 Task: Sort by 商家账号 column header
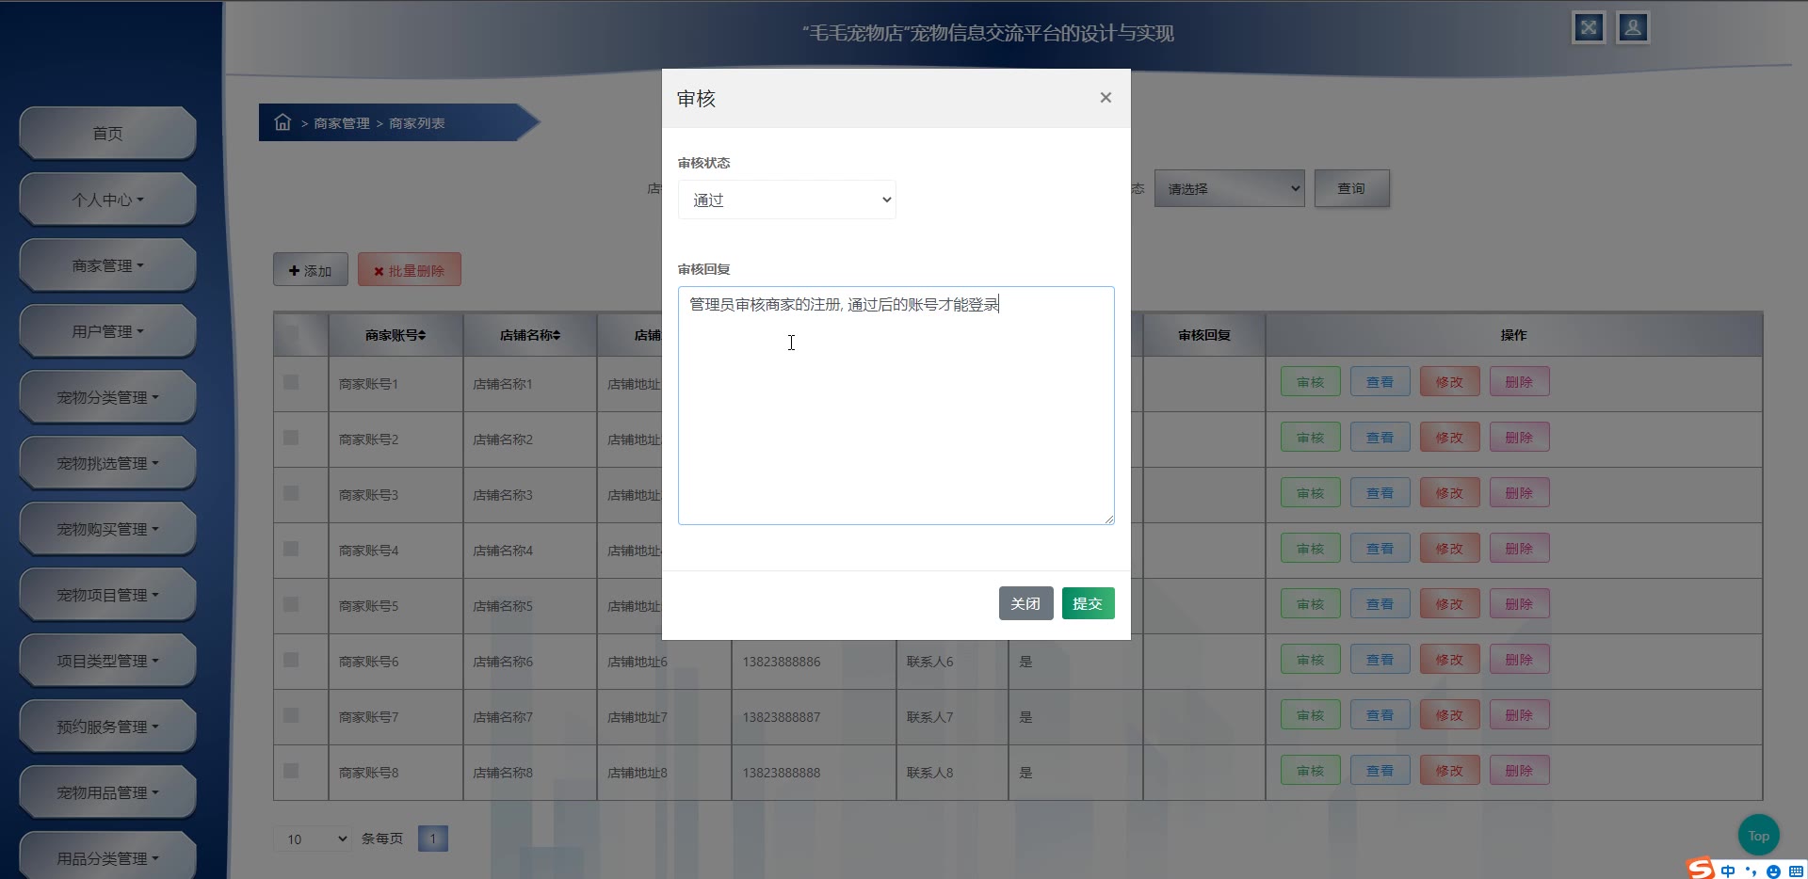click(395, 335)
